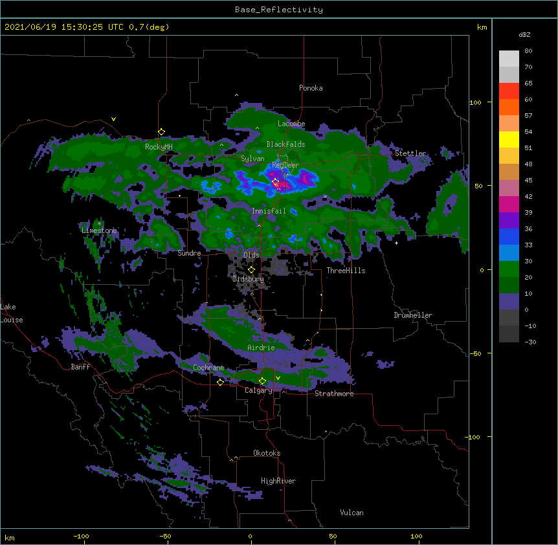The image size is (558, 545).
Task: Select the Sylvan label
Action: click(x=252, y=159)
